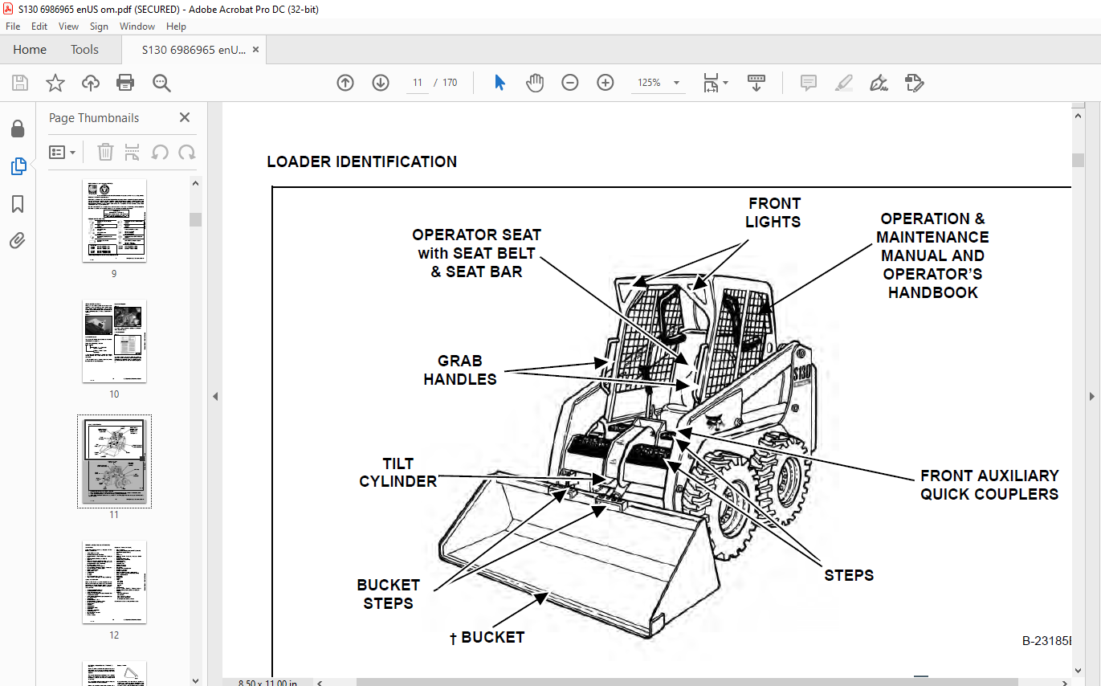The height and width of the screenshot is (686, 1101).
Task: Rotate pages counterclockwise in thumbnails panel
Action: point(160,152)
